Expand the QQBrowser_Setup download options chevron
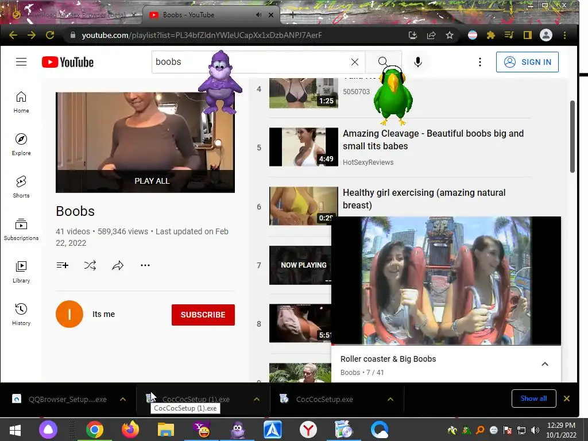Viewport: 588px width, 441px height. pos(123,399)
